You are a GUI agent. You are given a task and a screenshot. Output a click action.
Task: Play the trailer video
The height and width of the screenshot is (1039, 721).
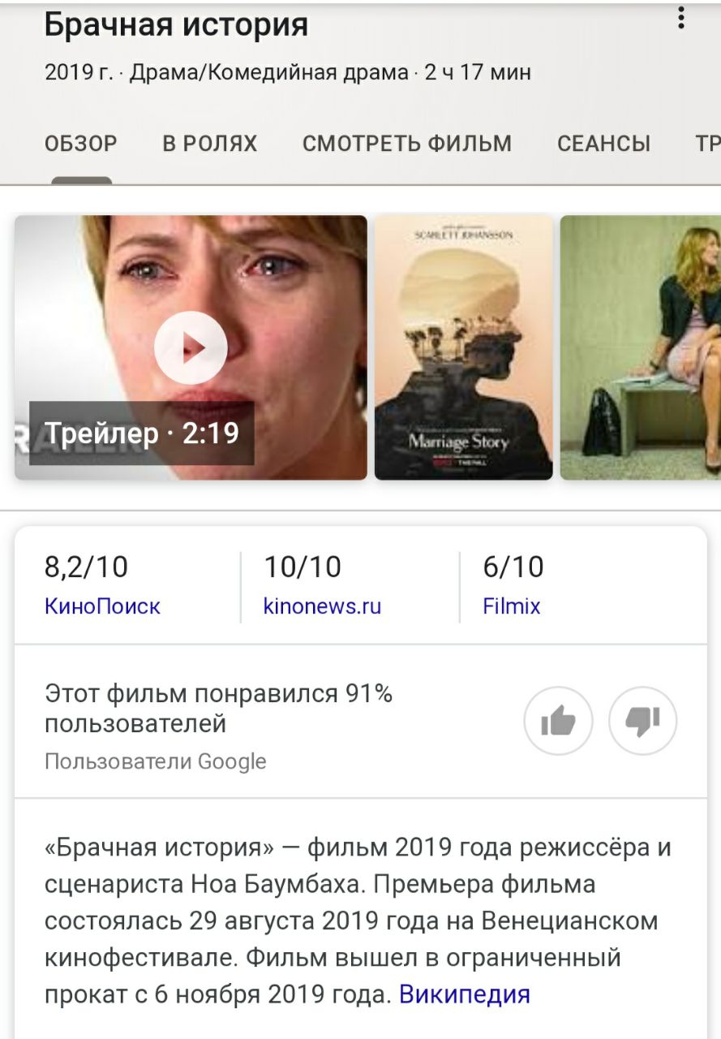click(191, 347)
